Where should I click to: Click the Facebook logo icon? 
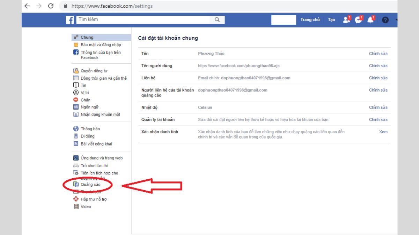[x=70, y=20]
